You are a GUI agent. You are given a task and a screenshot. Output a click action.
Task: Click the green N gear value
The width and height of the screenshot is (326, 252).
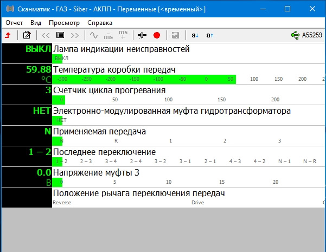[x=48, y=131]
